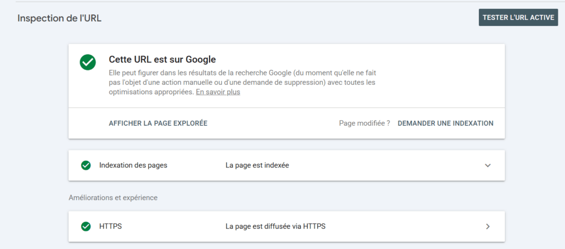
Task: Click the Inspection de l'URL page title
Action: point(60,18)
